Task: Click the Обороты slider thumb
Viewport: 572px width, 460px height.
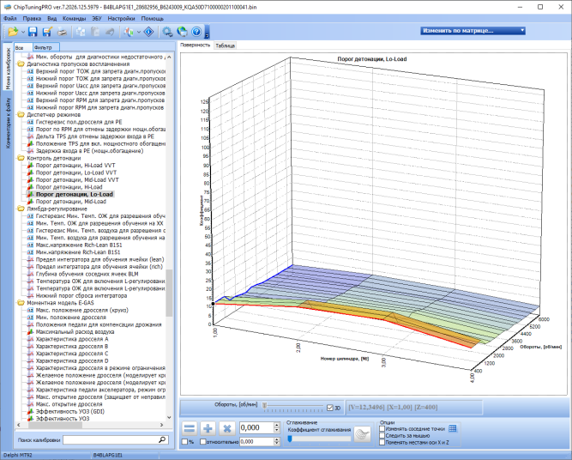Action: (x=264, y=405)
